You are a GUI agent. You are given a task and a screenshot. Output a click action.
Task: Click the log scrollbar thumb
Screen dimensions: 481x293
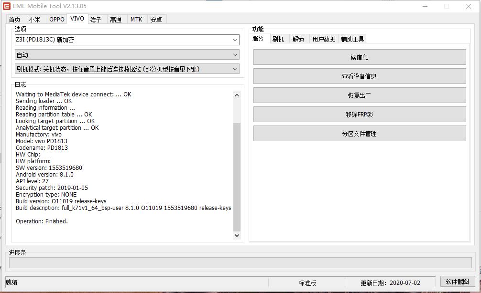pos(237,177)
